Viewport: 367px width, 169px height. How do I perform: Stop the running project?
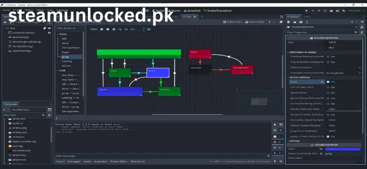coord(319,11)
